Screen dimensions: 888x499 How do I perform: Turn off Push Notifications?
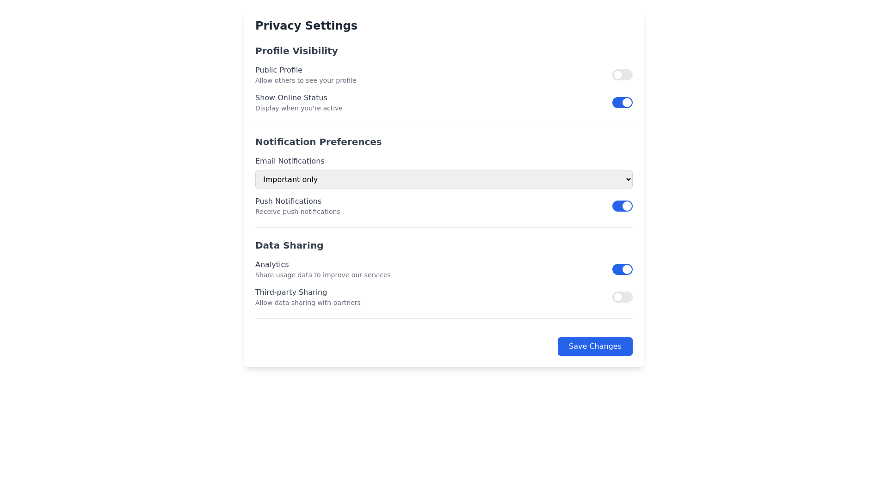coord(622,206)
